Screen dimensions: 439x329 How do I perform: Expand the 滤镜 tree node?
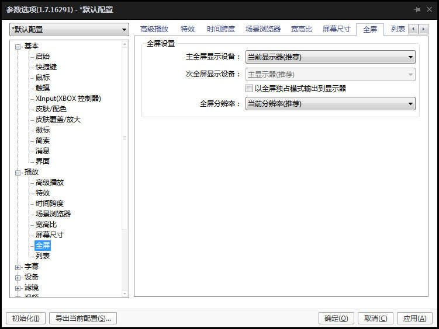point(18,288)
